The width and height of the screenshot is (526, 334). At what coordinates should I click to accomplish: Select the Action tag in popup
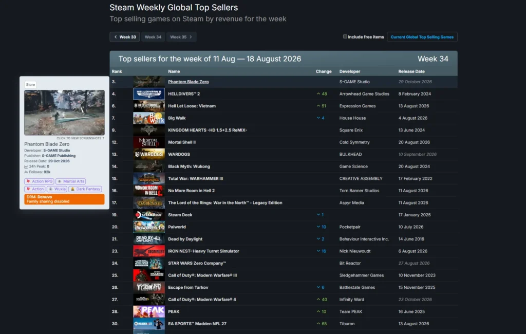[34, 189]
